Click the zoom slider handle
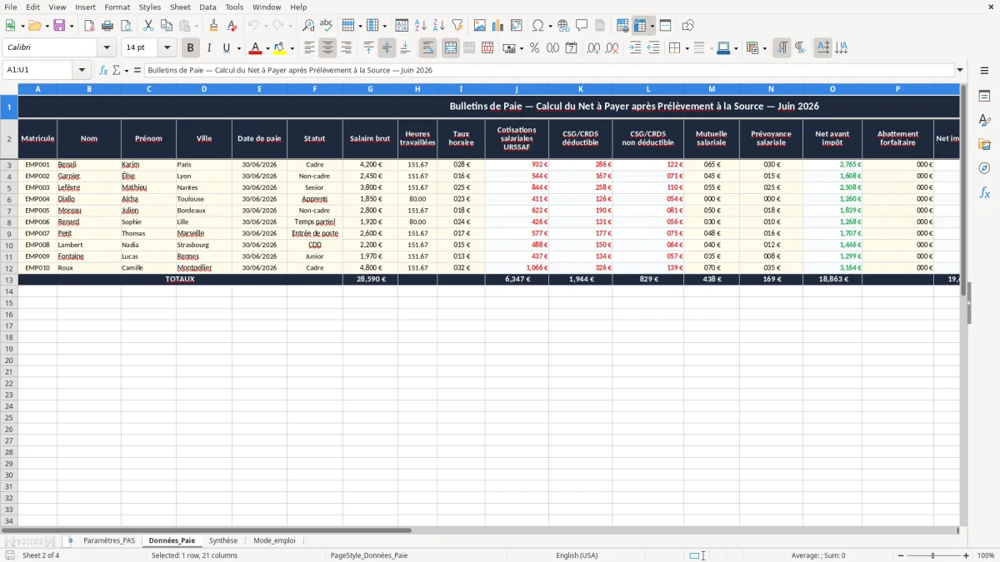 click(932, 555)
